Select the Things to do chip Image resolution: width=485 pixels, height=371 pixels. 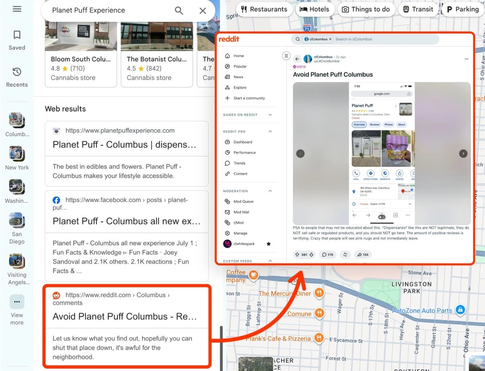(x=366, y=9)
